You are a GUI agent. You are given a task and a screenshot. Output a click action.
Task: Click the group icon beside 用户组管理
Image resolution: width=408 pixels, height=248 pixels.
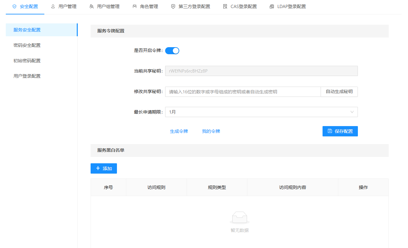92,6
